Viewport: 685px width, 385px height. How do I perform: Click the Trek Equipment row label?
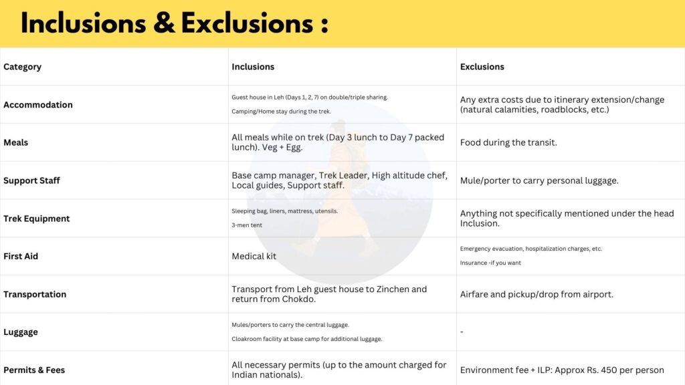36,219
